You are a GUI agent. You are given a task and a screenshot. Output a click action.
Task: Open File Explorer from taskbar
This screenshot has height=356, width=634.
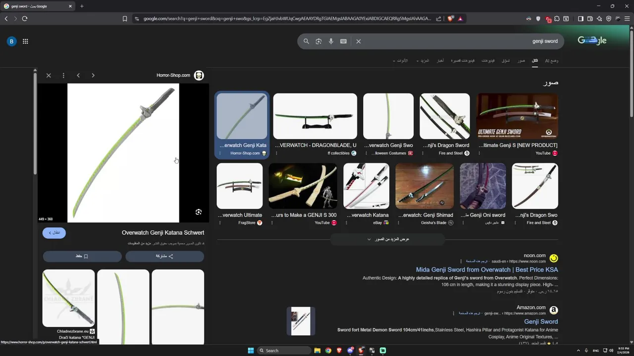point(317,351)
